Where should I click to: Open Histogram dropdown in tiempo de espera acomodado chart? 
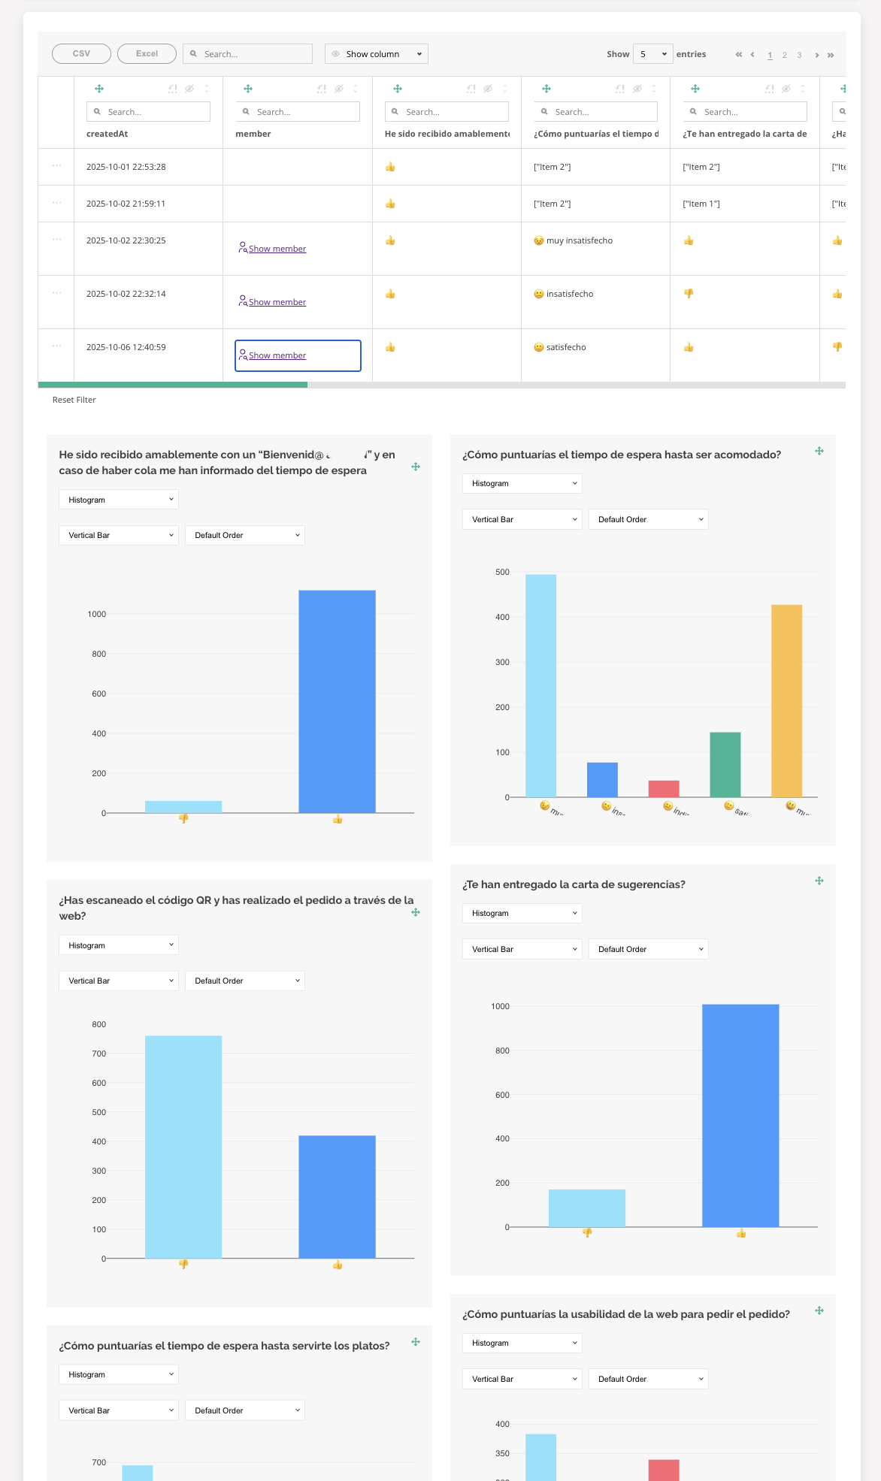pyautogui.click(x=522, y=483)
